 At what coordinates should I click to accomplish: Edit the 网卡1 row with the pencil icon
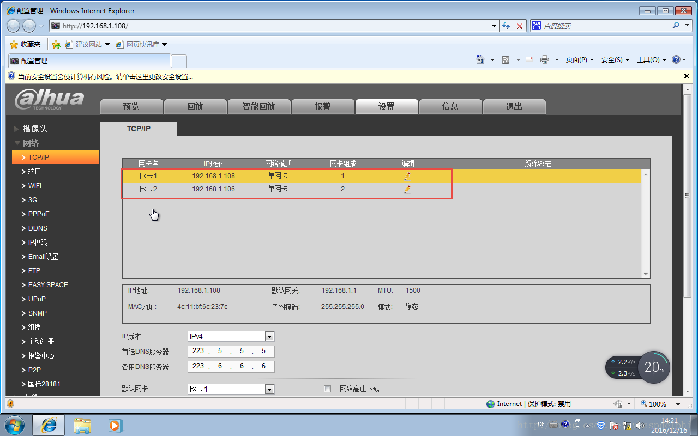407,176
